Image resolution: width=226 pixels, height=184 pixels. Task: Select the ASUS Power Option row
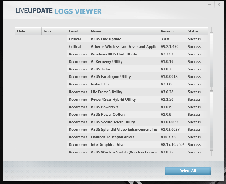[137, 115]
